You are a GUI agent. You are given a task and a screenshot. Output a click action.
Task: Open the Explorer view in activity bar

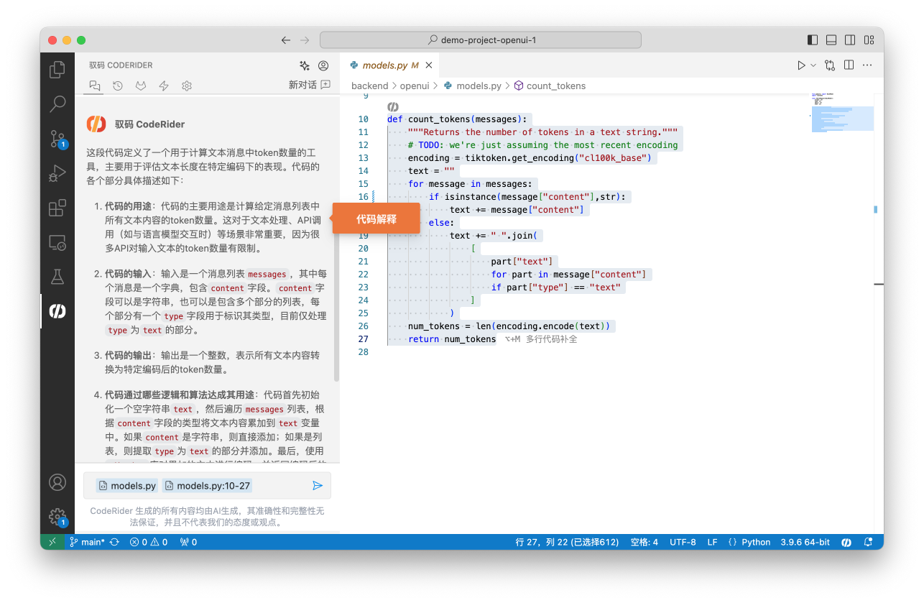pos(57,70)
